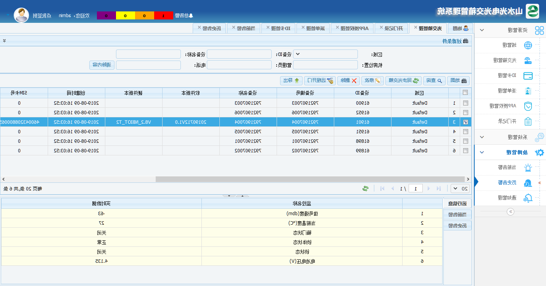Click the 资源管理 grid icon

pyautogui.click(x=539, y=30)
